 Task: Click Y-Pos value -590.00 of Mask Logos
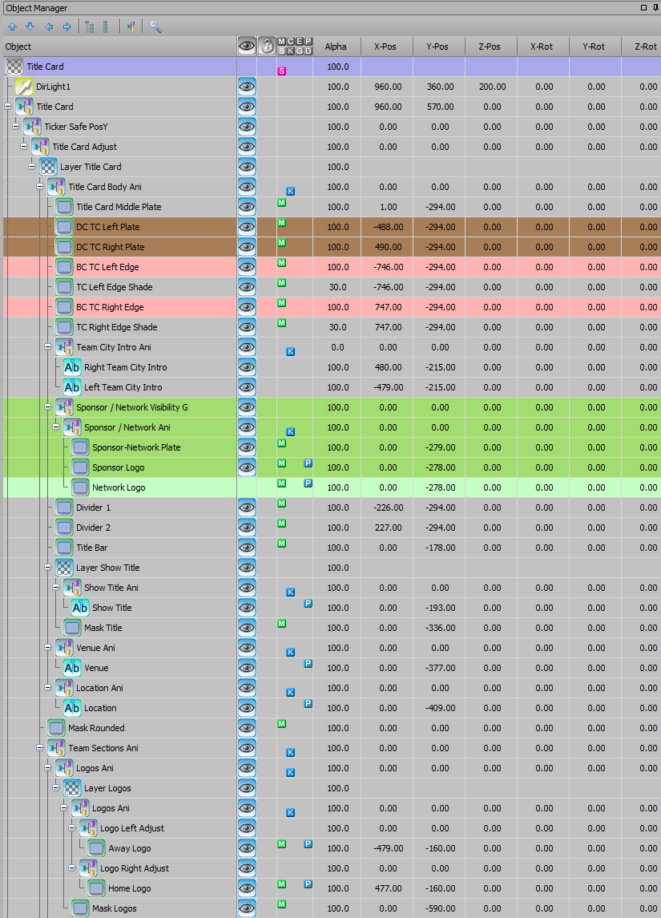(x=441, y=908)
